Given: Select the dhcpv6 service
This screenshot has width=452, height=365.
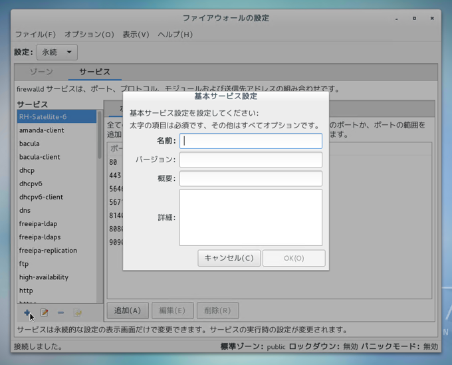Looking at the screenshot, I should coord(56,183).
